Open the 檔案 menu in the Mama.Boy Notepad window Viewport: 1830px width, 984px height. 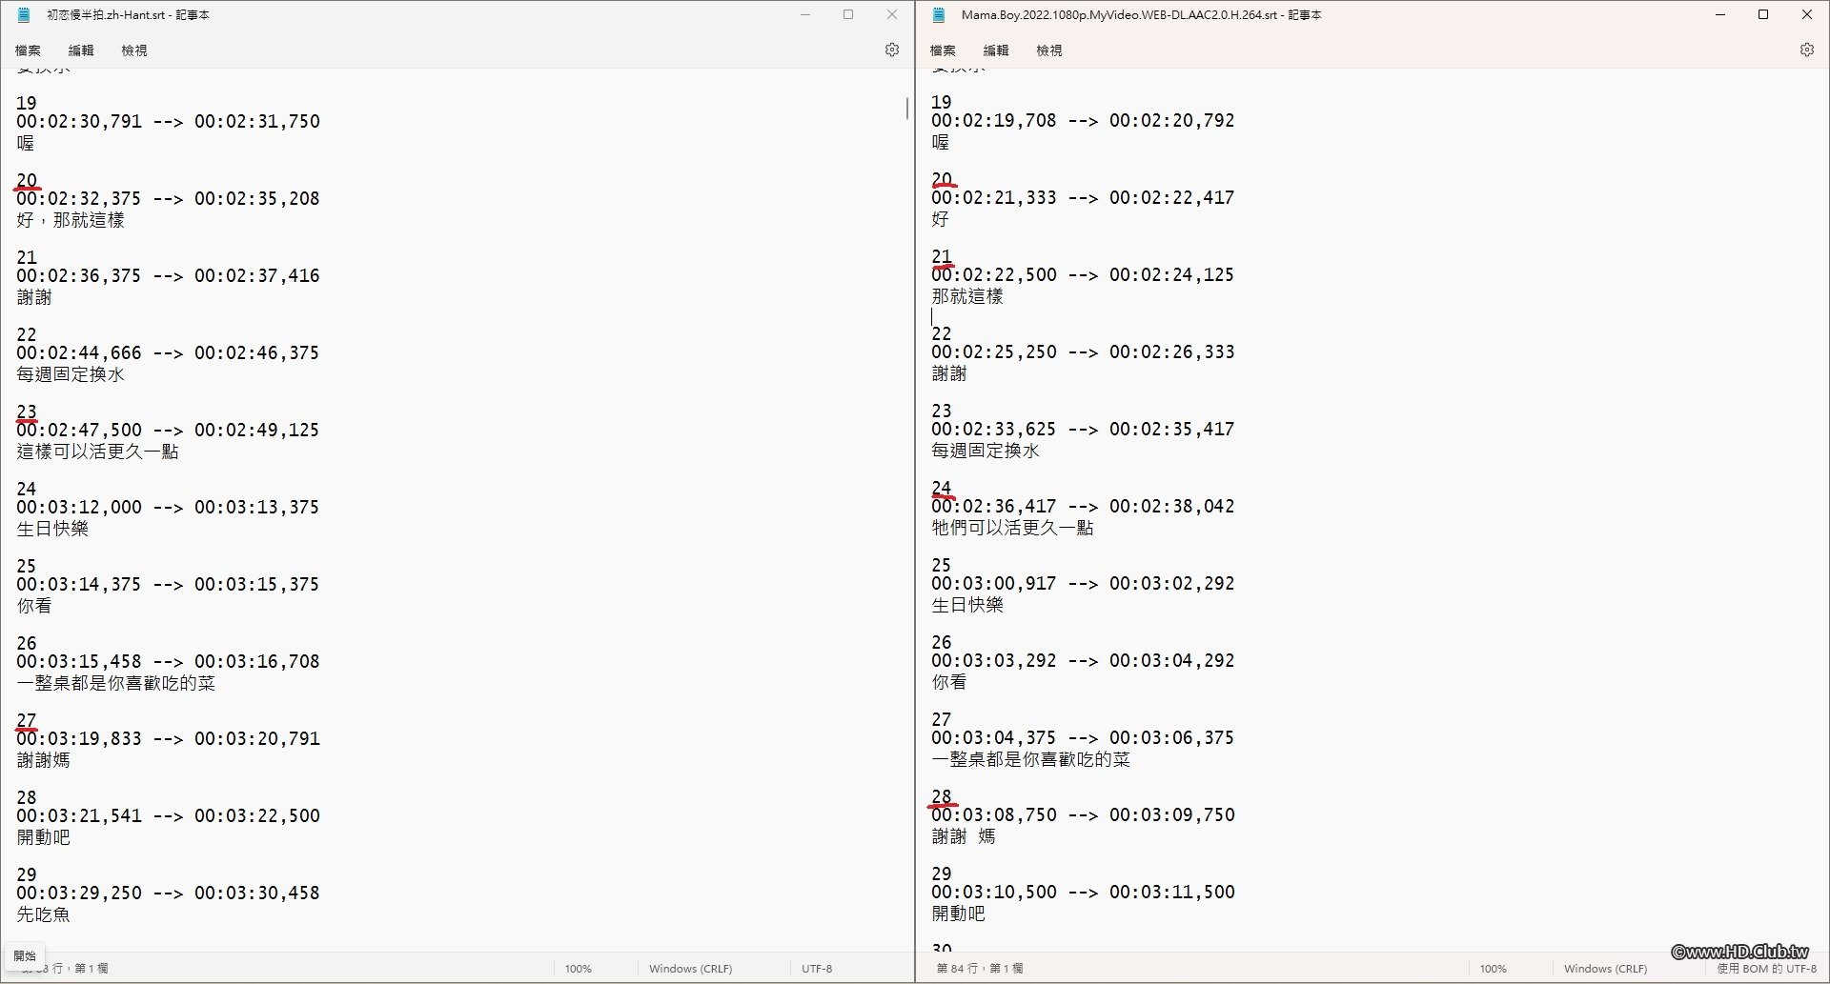pos(943,50)
